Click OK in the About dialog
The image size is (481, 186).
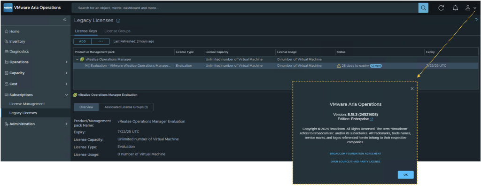click(x=405, y=175)
